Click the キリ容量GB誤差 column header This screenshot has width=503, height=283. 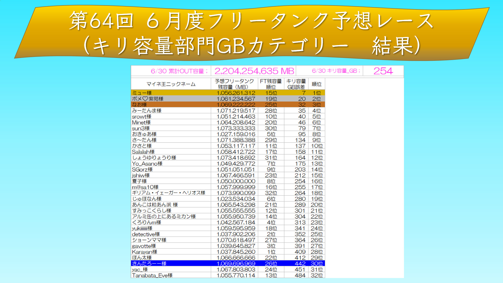[296, 84]
